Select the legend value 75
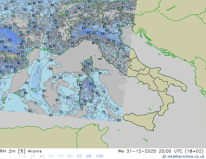Viewport: 206px width, 159px height. 60,156
